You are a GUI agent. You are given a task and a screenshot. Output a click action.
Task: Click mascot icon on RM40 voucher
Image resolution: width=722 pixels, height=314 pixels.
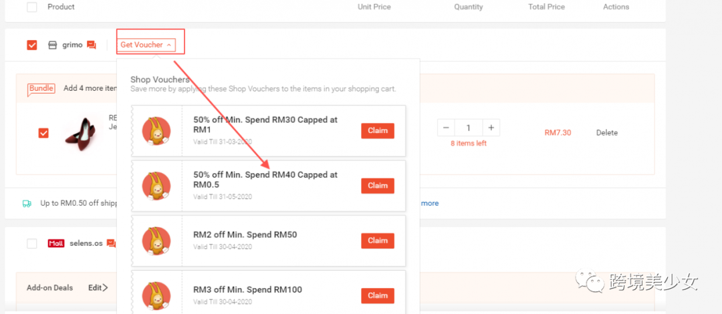[x=156, y=186]
